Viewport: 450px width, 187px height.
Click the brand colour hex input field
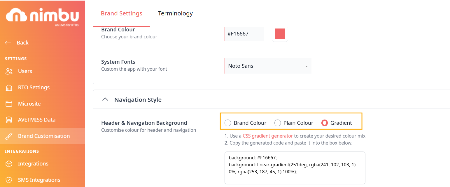[244, 34]
